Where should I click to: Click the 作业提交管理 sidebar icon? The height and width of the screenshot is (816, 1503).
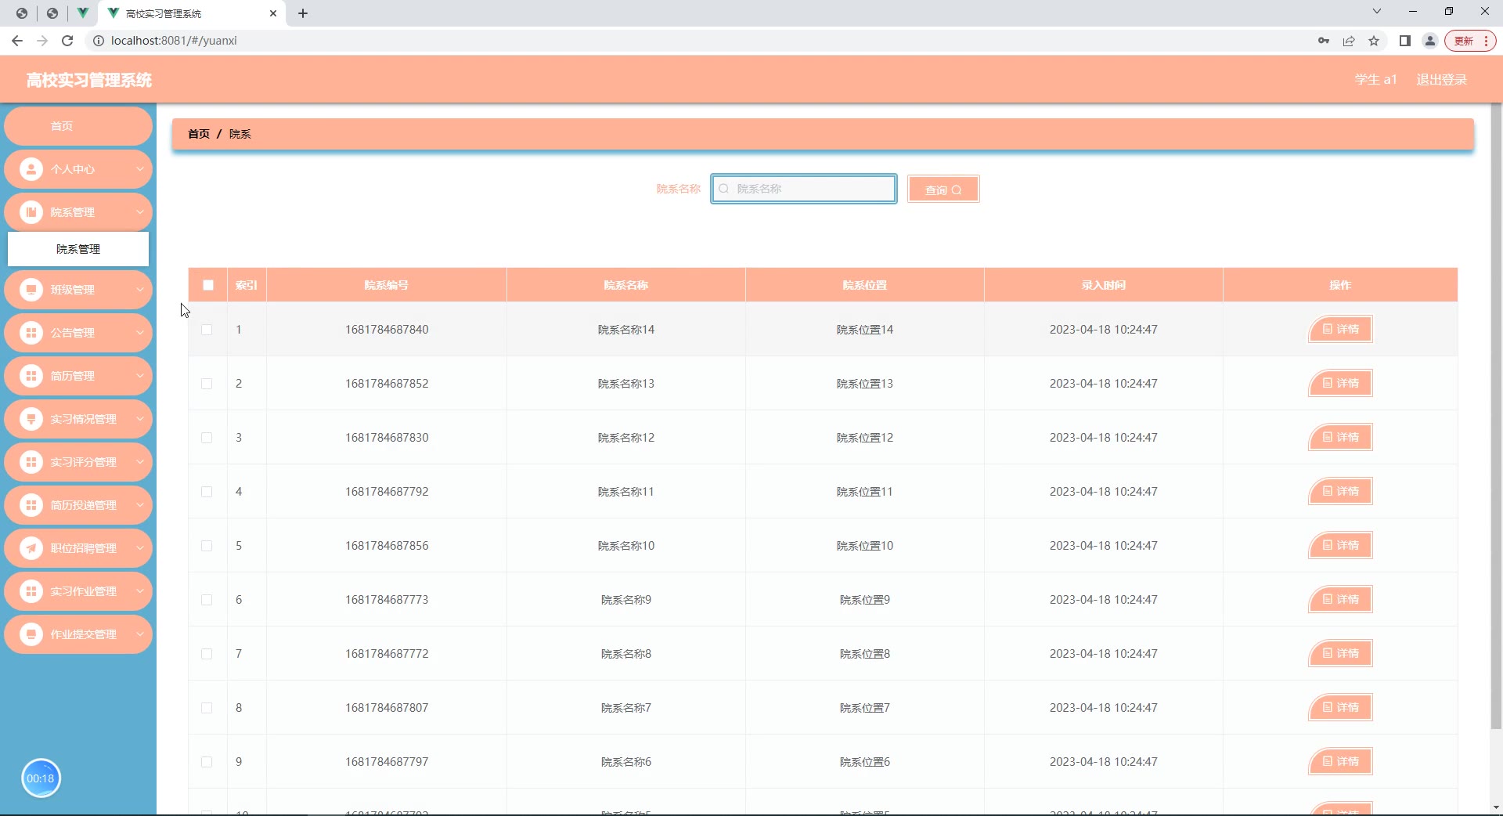point(31,634)
